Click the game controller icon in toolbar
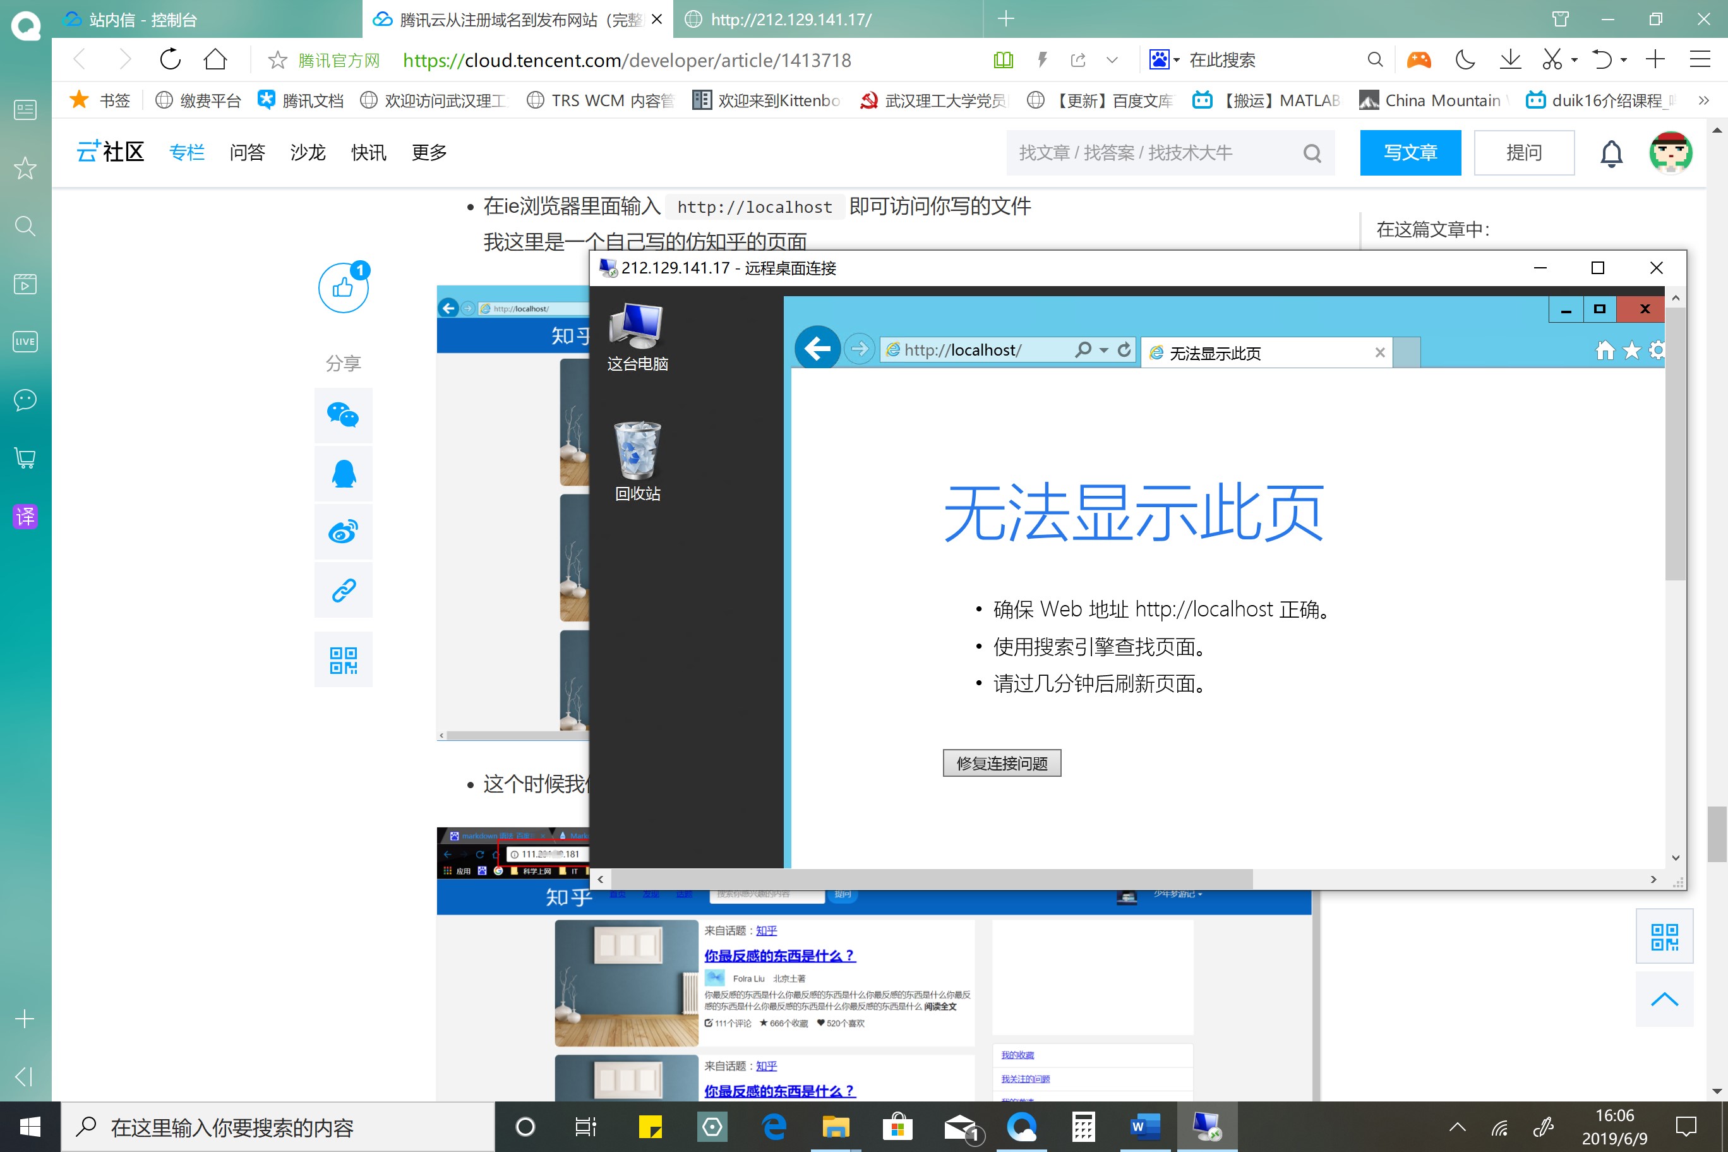Screen dimensions: 1728x1152 tap(1419, 60)
